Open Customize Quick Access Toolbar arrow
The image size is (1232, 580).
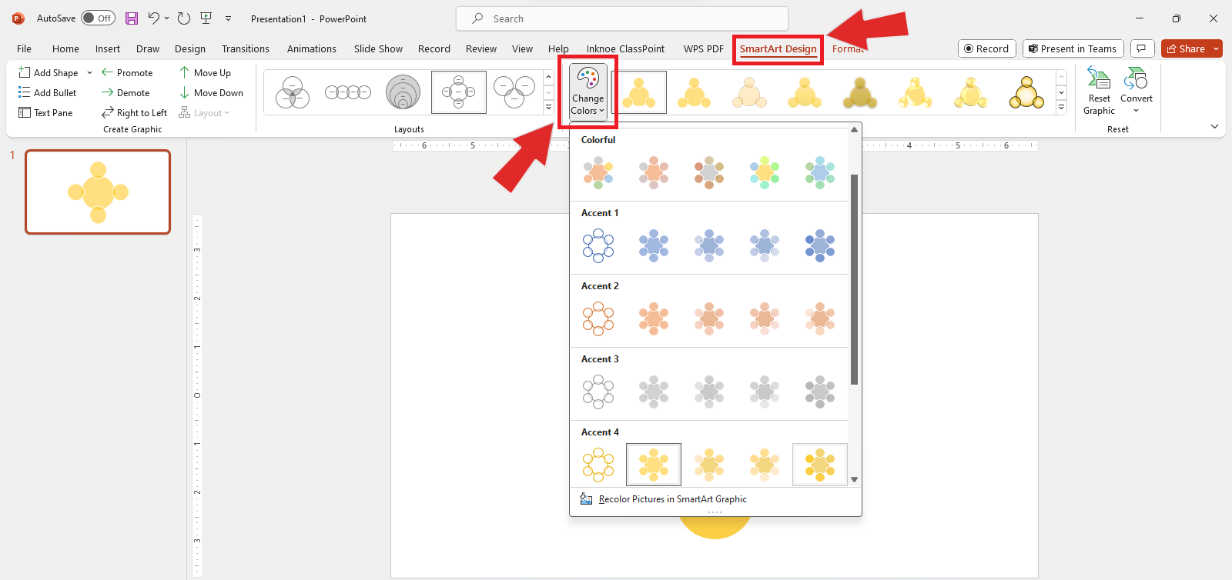click(x=228, y=18)
